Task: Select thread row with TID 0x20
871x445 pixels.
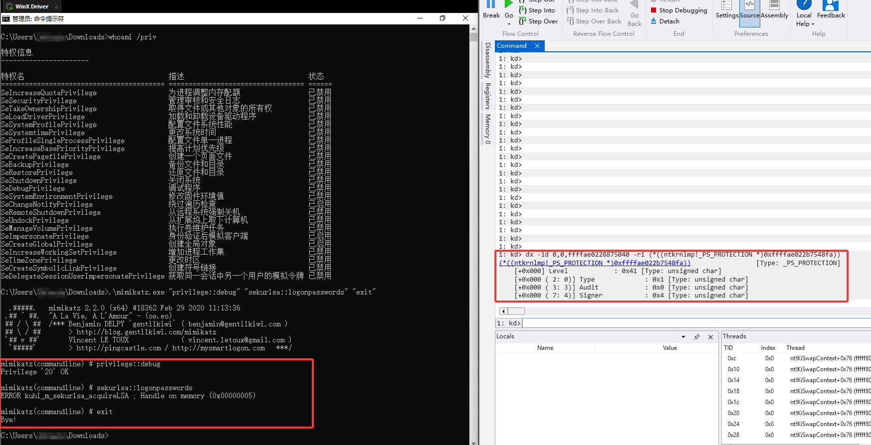Action: [x=797, y=413]
